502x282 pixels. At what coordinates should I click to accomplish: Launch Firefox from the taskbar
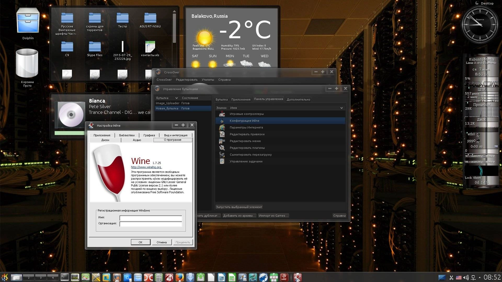[x=180, y=277]
